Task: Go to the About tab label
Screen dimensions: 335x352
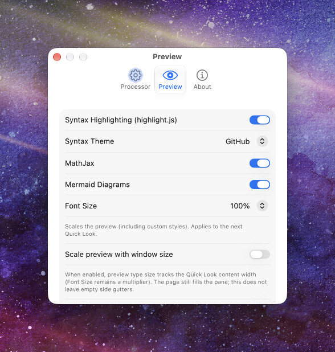Action: tap(202, 87)
